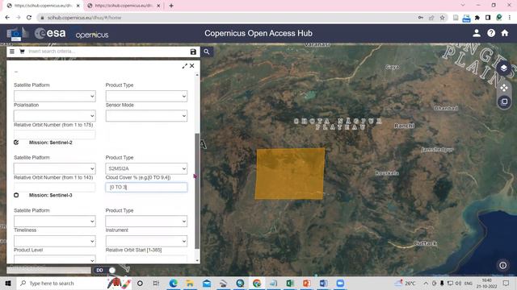
Task: Open Sentinel-1 Satellite Platform dropdown
Action: (x=55, y=96)
